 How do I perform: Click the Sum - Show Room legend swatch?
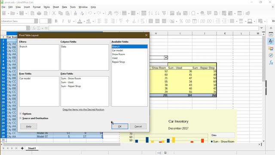click(x=212, y=142)
